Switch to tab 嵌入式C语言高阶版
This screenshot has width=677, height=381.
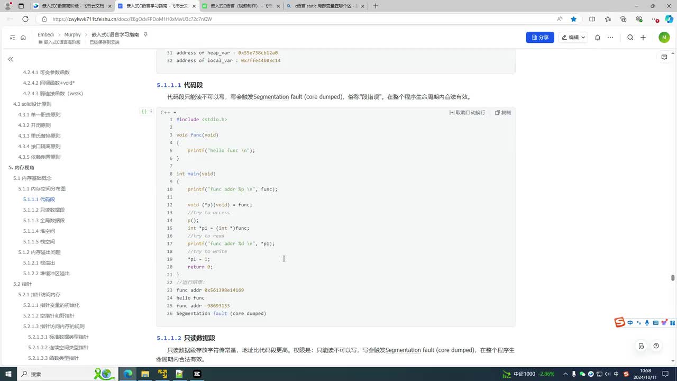pyautogui.click(x=72, y=6)
